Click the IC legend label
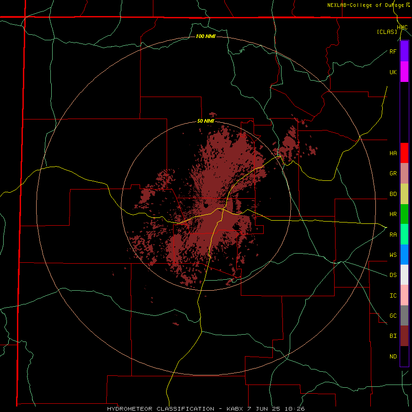412x412 pixels. point(393,295)
